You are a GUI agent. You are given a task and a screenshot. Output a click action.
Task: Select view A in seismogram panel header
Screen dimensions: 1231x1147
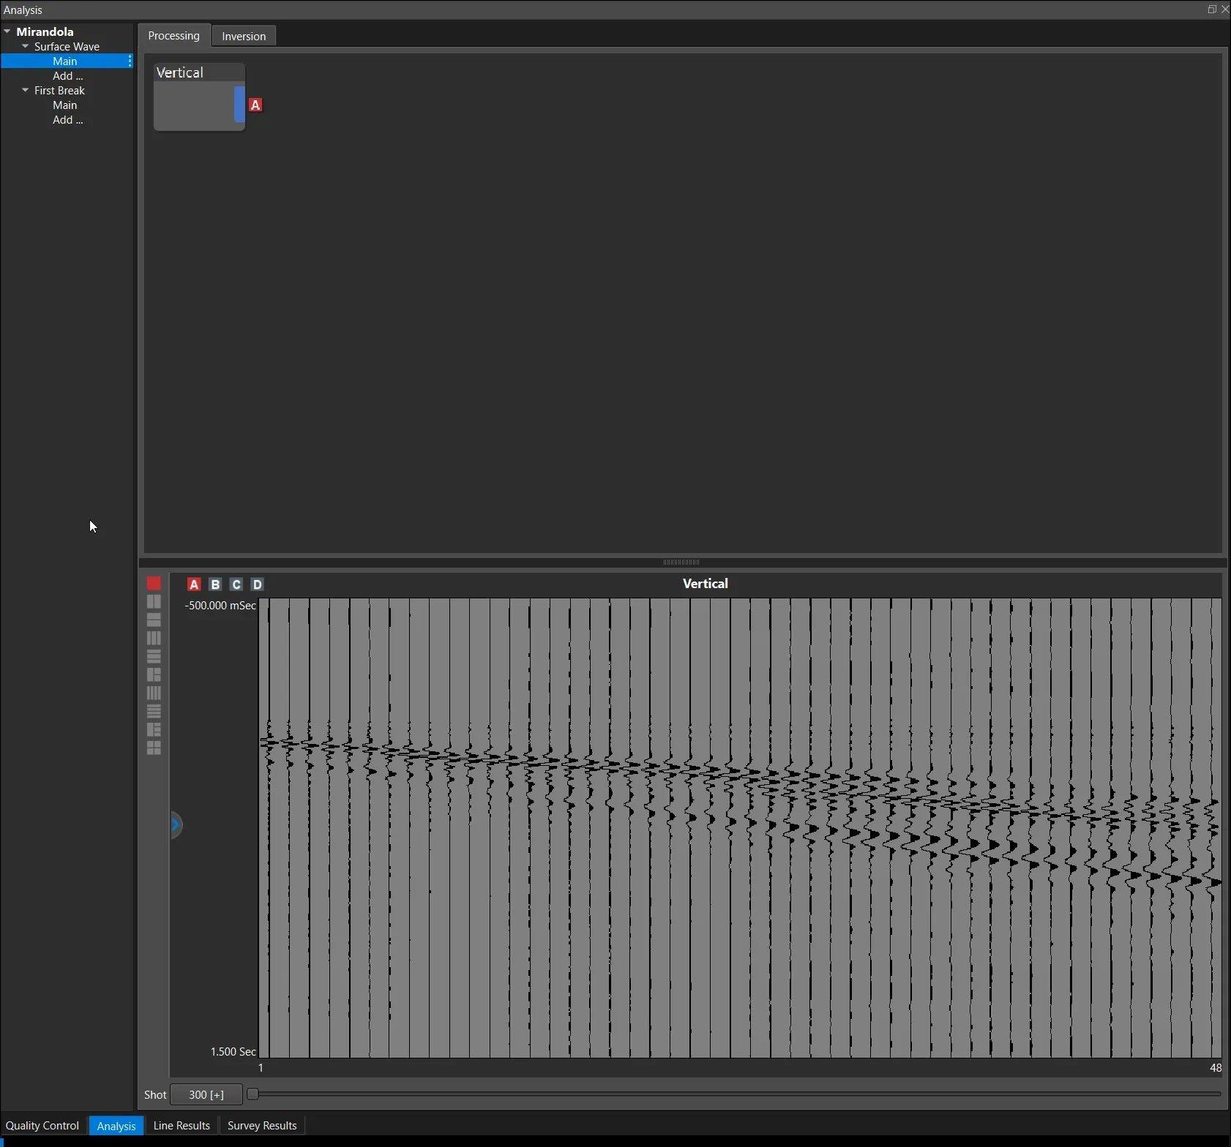(x=194, y=584)
